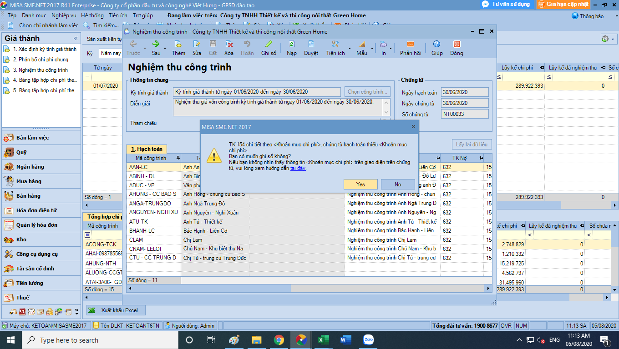This screenshot has width=619, height=349.
Task: Click the AAN-LC row in Mã công trình
Action: point(154,167)
